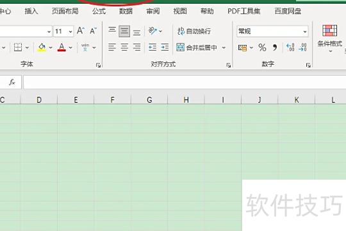Screen dimensions: 346x231
Task: Select column D header
Action: click(x=39, y=99)
